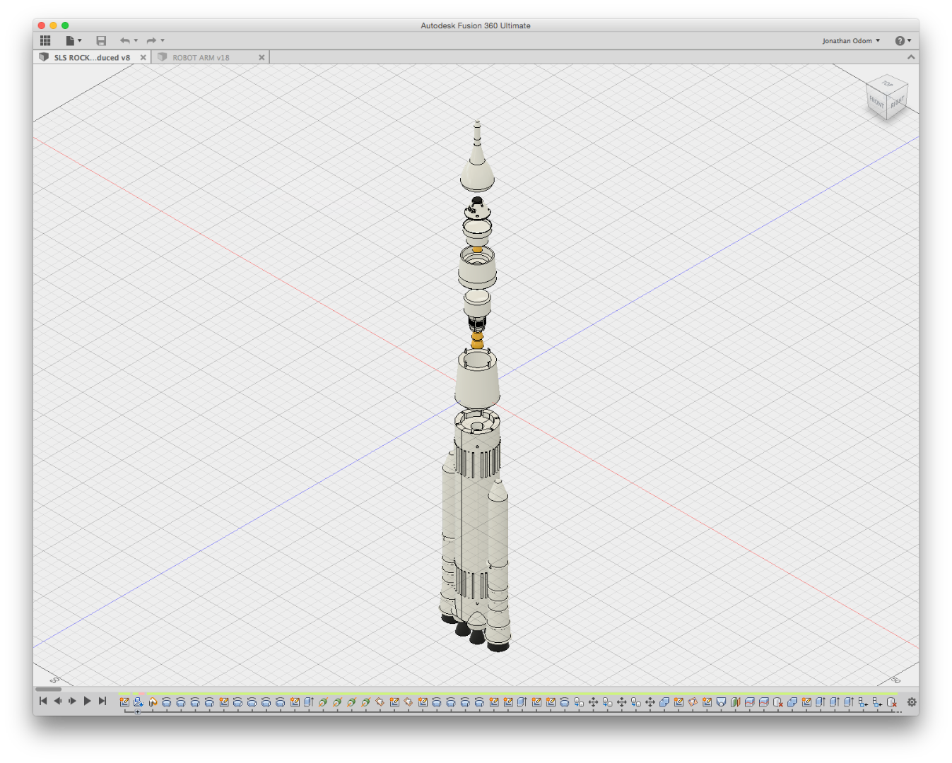Open the Jonathan Odom account dropdown
The width and height of the screenshot is (952, 763).
[851, 41]
